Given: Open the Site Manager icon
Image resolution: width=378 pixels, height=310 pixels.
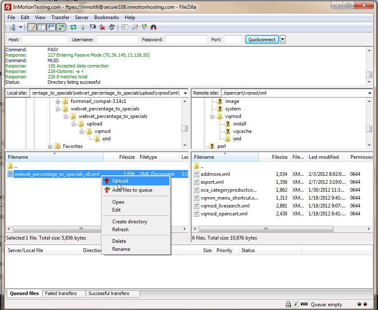Looking at the screenshot, I should pyautogui.click(x=12, y=27).
